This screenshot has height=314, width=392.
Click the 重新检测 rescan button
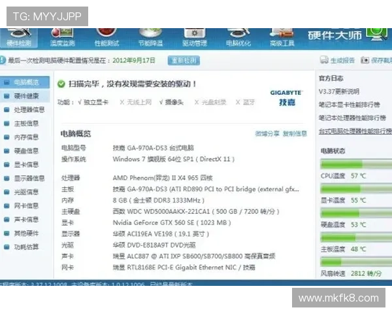(x=184, y=60)
